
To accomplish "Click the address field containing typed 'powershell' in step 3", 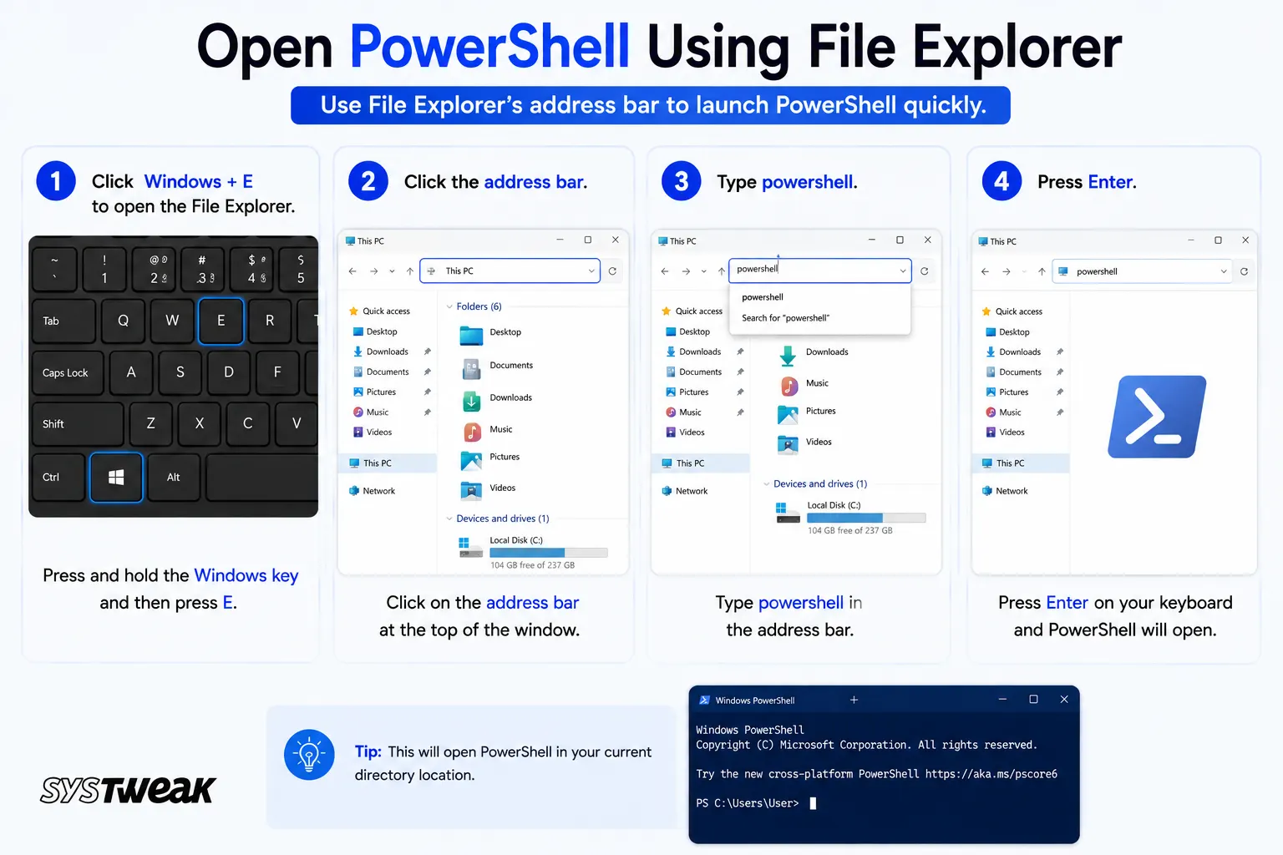I will pyautogui.click(x=819, y=270).
